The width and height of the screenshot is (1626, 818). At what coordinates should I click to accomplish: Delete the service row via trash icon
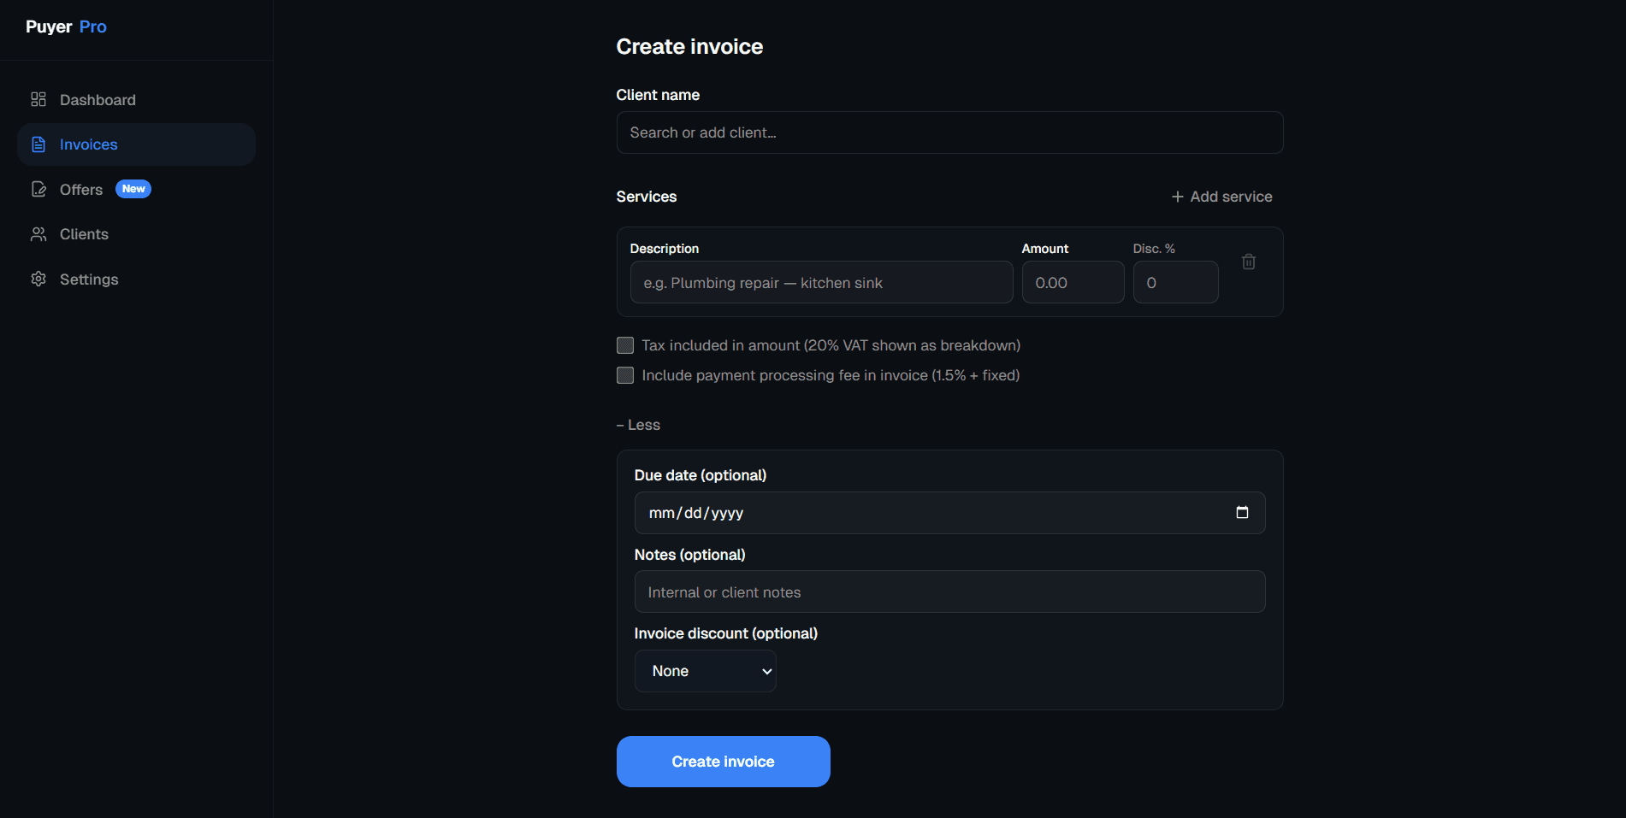[x=1248, y=261]
